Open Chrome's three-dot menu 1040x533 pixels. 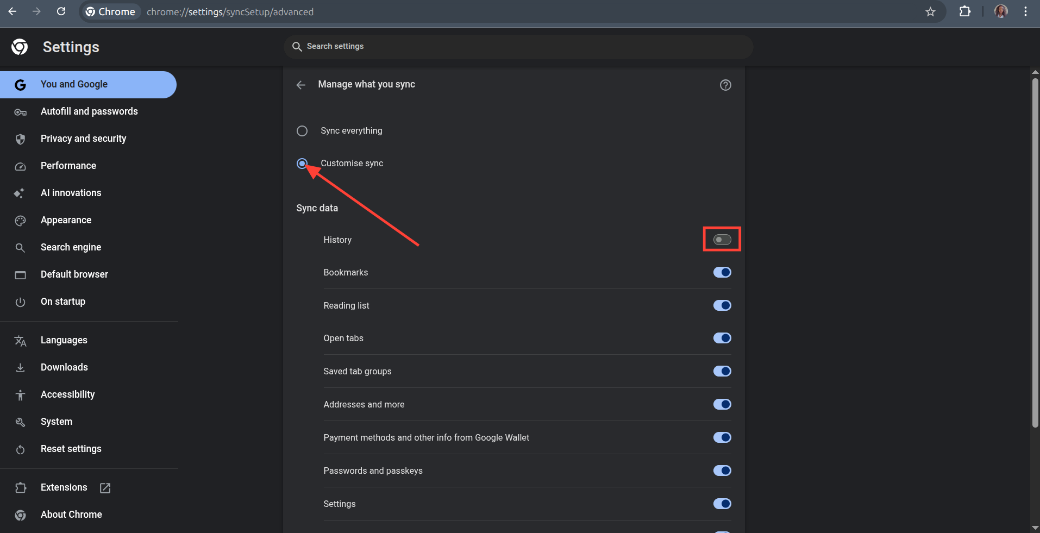pyautogui.click(x=1025, y=11)
